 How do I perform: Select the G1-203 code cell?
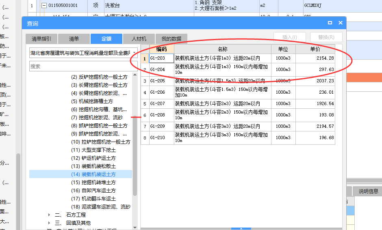pos(161,58)
